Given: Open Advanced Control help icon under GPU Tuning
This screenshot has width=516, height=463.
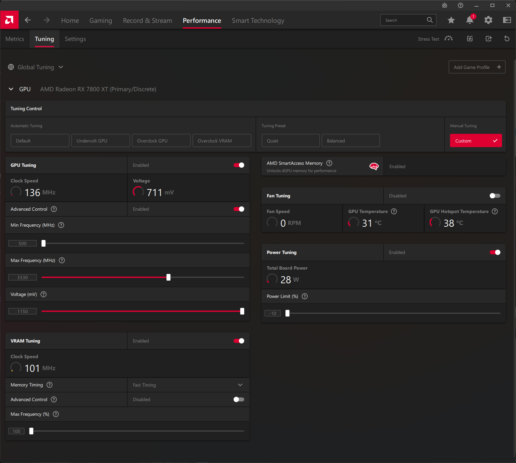Looking at the screenshot, I should click(x=54, y=209).
